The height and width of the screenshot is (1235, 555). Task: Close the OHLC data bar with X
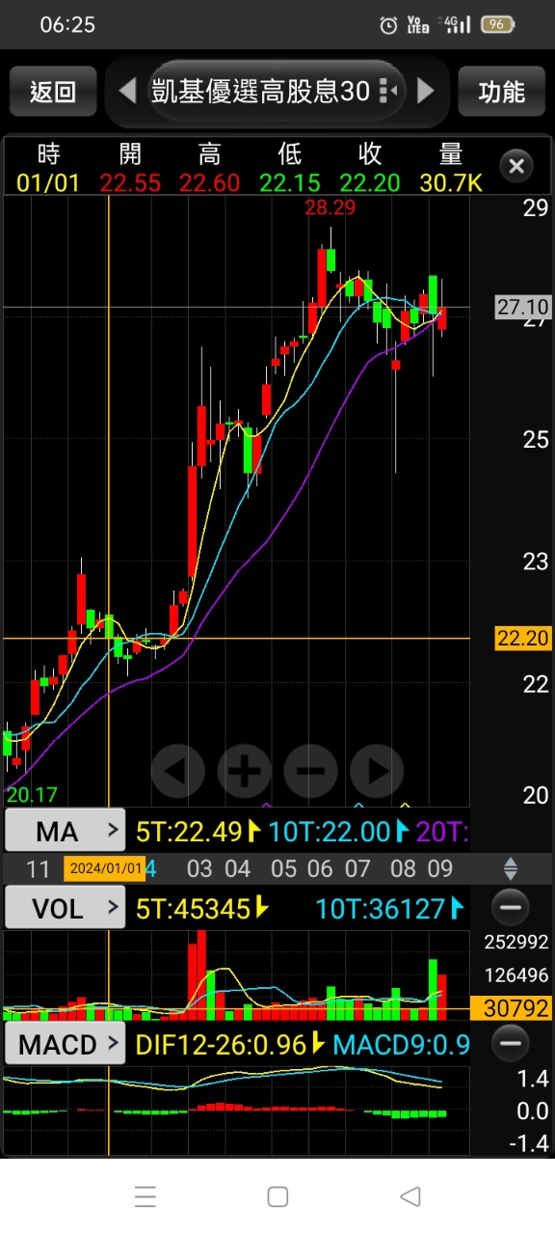[516, 166]
